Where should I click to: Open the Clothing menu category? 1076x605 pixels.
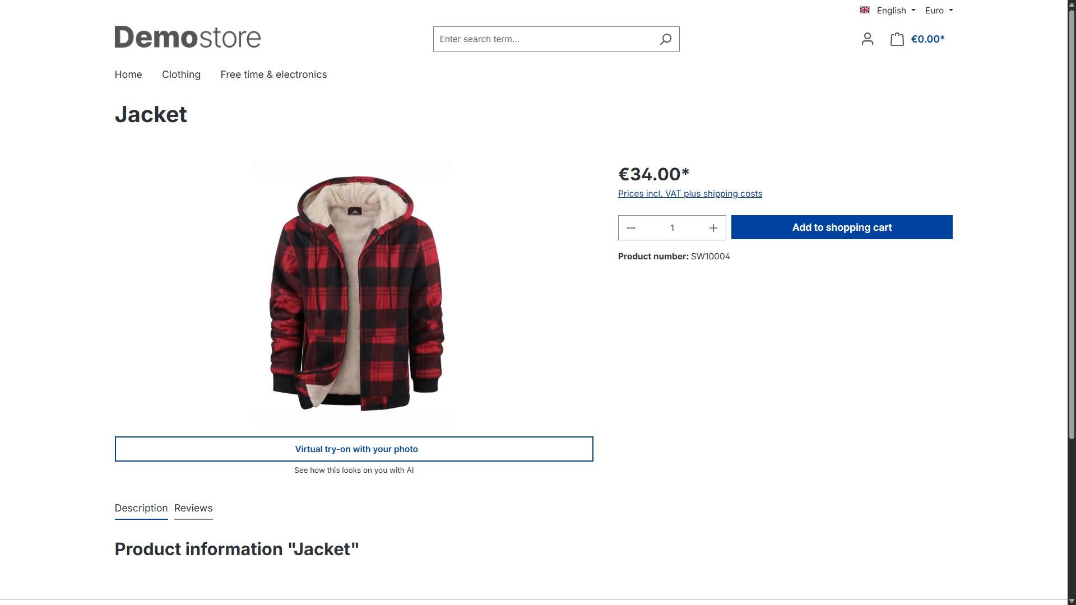click(x=181, y=75)
